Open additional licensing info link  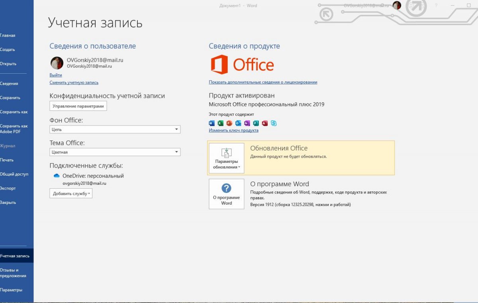(x=263, y=82)
